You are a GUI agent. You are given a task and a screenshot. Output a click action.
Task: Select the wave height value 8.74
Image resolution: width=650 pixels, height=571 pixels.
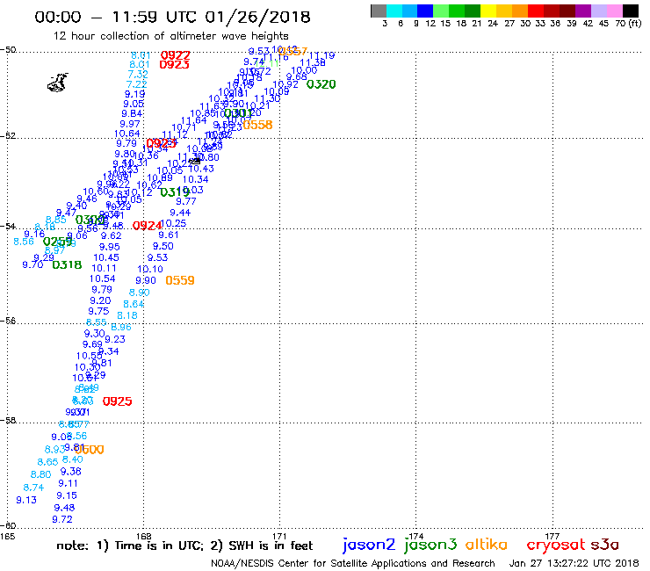coord(33,488)
